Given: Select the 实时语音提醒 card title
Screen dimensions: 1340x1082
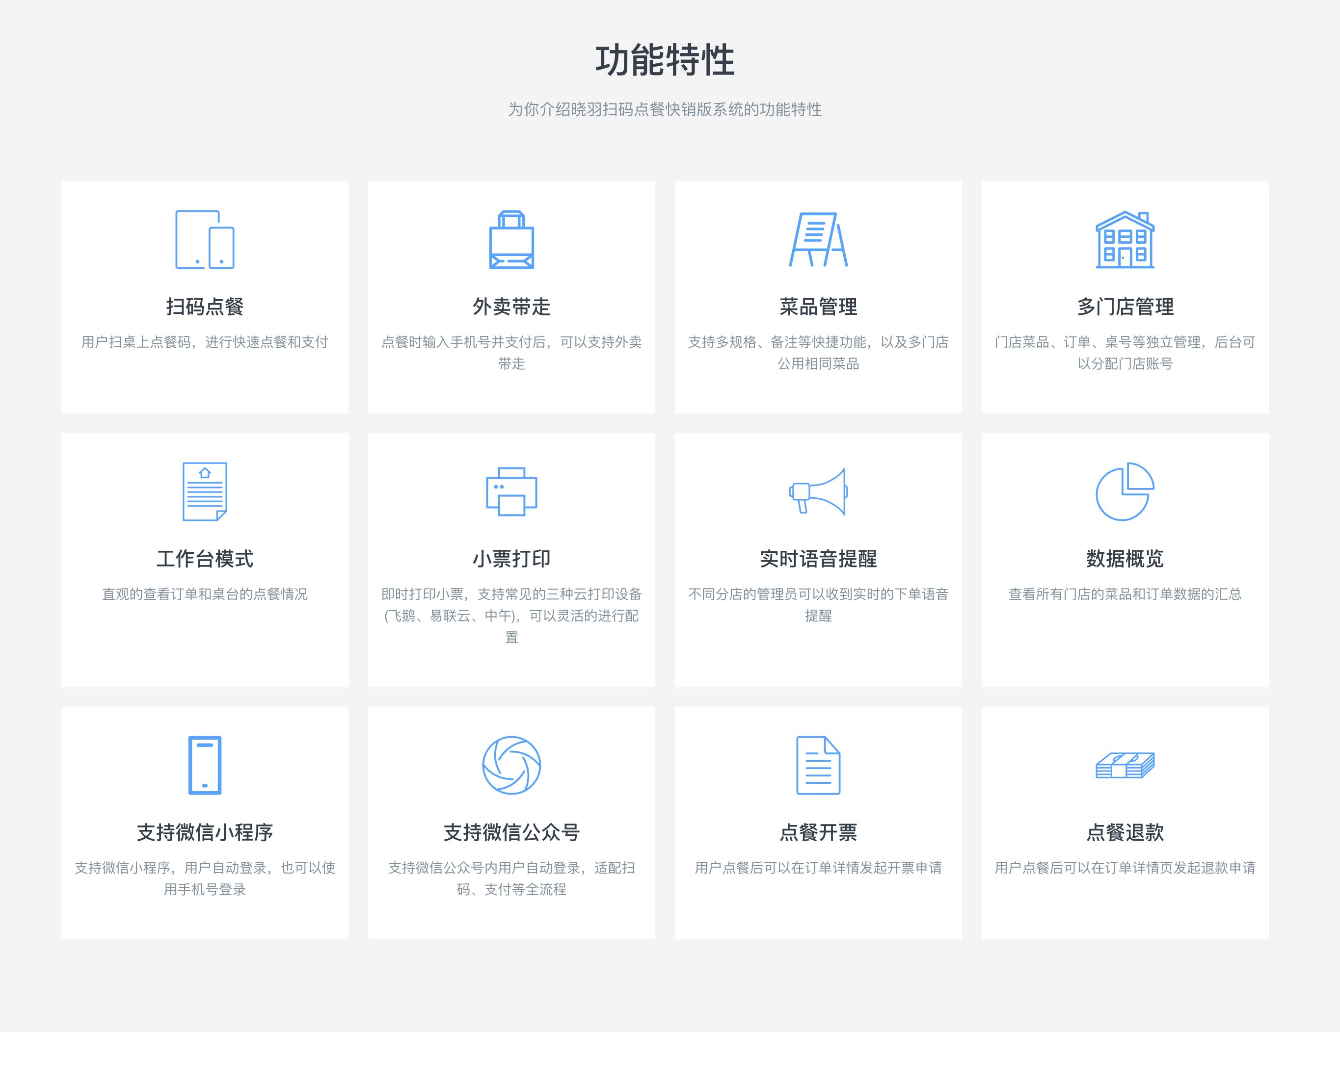Looking at the screenshot, I should 818,559.
